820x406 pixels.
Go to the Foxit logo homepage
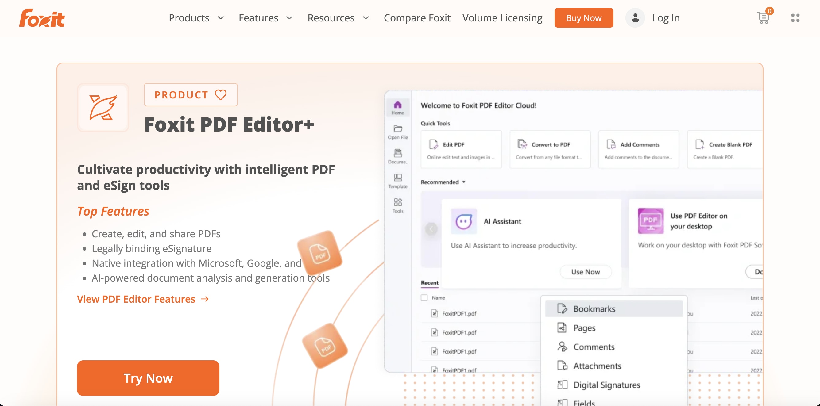click(x=42, y=18)
